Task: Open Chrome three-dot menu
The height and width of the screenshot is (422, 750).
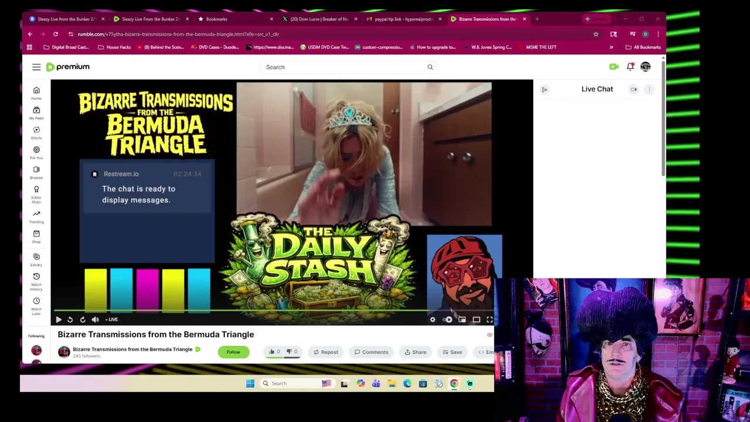Action: (x=658, y=34)
